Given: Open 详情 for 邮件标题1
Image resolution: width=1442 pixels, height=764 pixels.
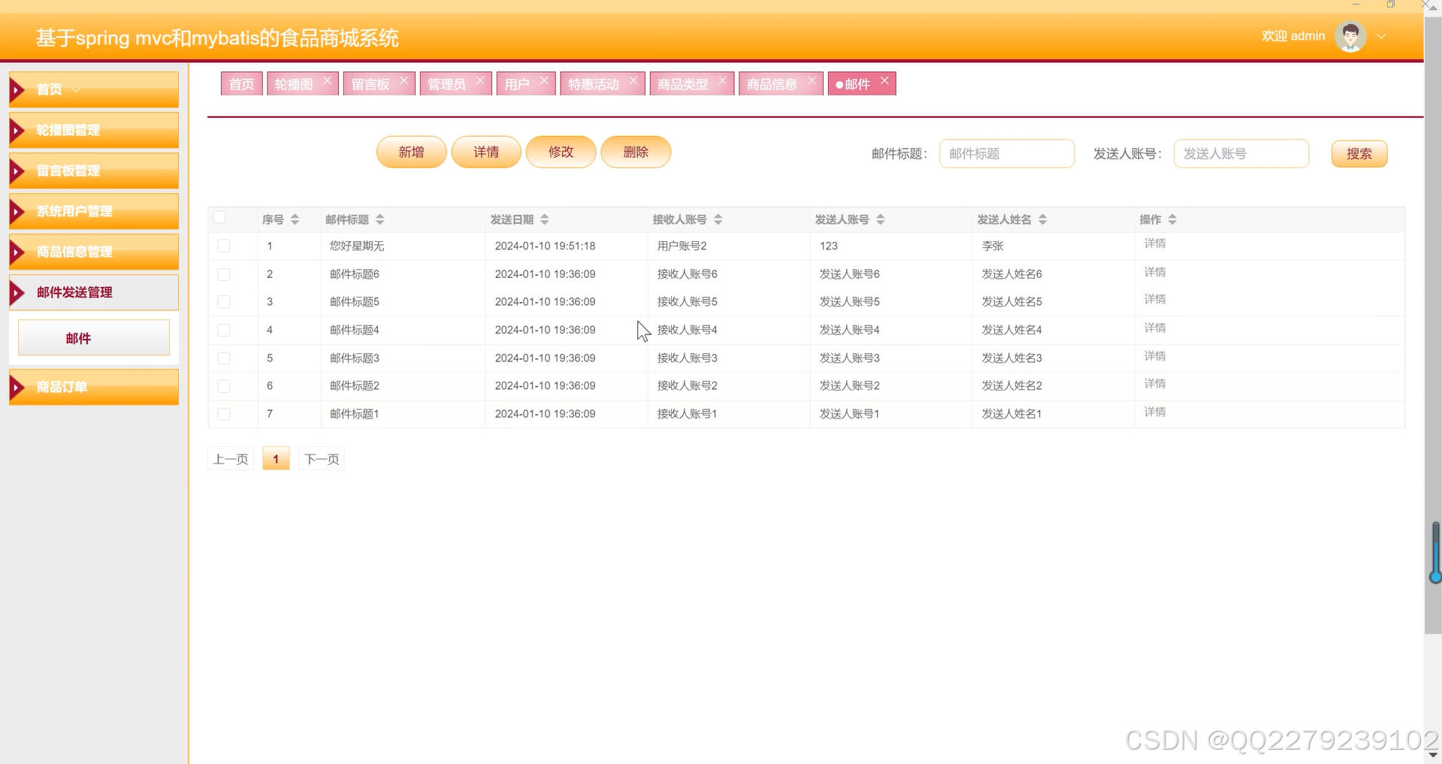Looking at the screenshot, I should click(x=1155, y=412).
